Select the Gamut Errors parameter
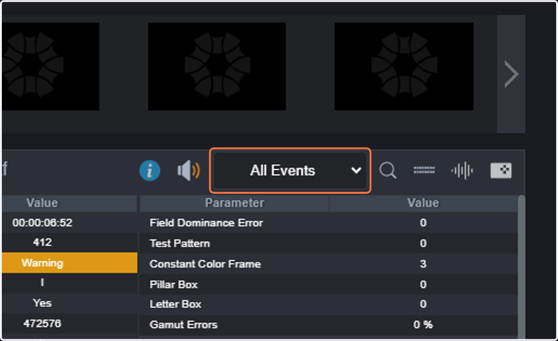558x341 pixels. pos(183,325)
